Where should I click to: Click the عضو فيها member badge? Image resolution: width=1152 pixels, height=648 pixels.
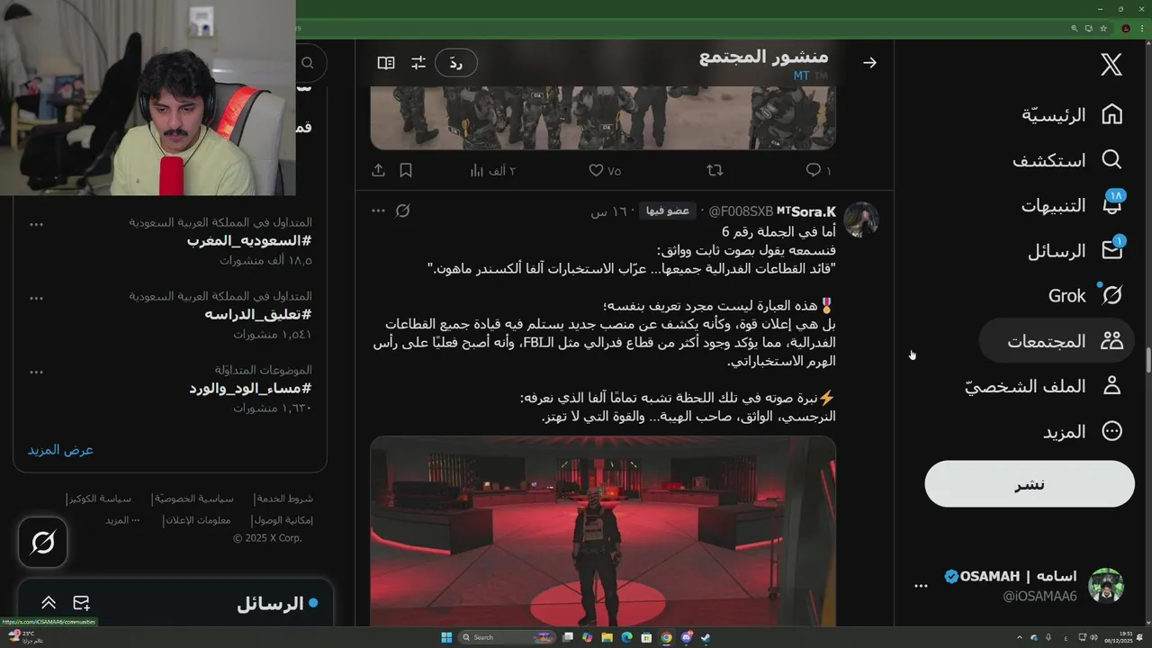pos(669,211)
